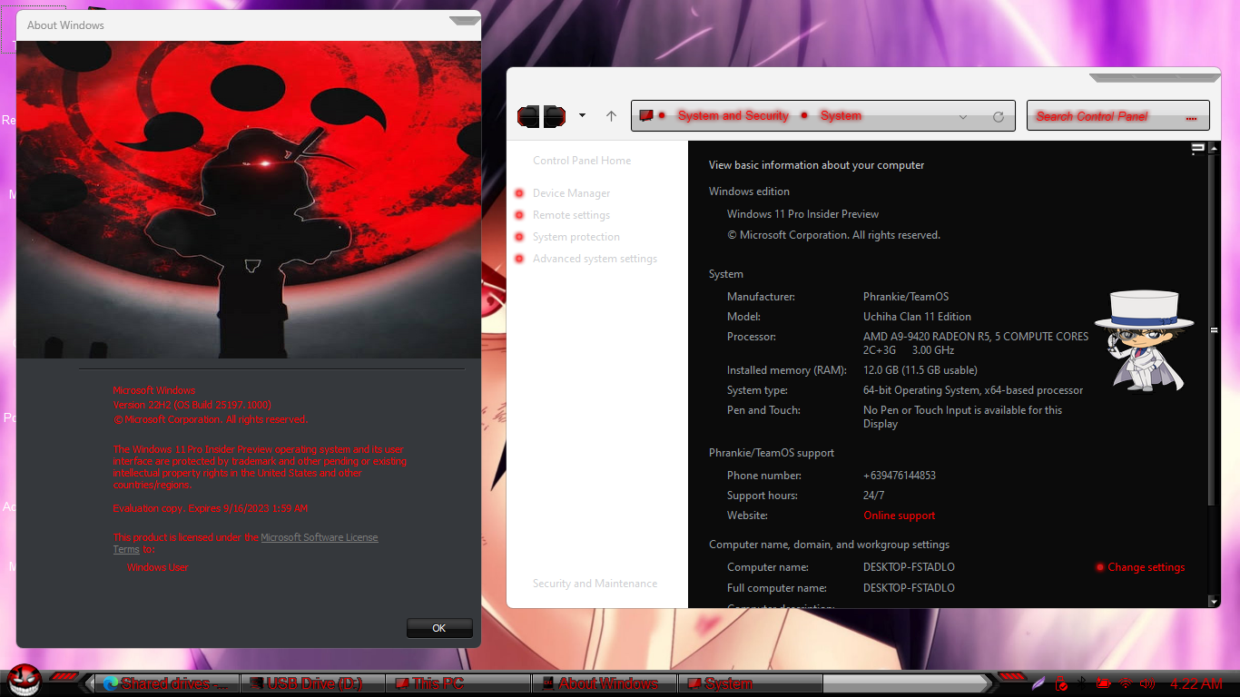Click the Control Panel icon in the address bar
Screen dimensions: 1240x697
click(646, 115)
